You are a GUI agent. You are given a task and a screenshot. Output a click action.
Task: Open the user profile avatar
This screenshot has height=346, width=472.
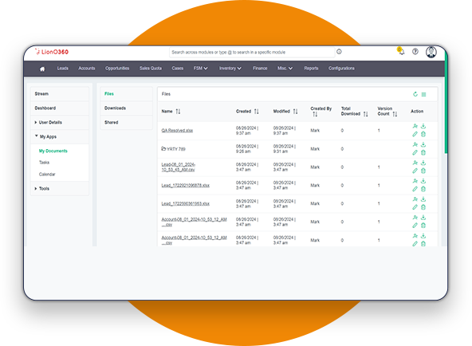pyautogui.click(x=431, y=52)
